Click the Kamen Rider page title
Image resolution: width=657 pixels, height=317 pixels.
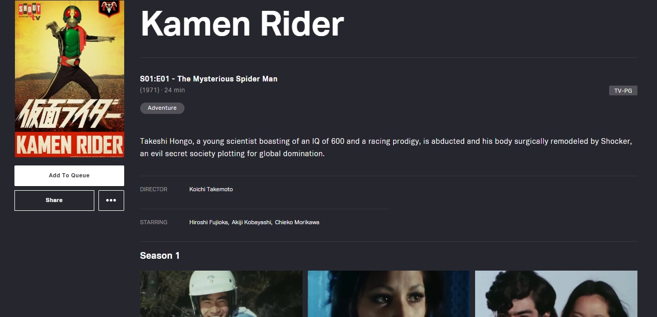pyautogui.click(x=242, y=24)
